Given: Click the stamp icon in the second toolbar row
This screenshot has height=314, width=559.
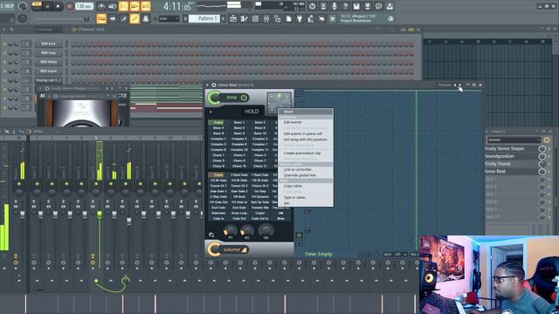Looking at the screenshot, I should click(146, 18).
